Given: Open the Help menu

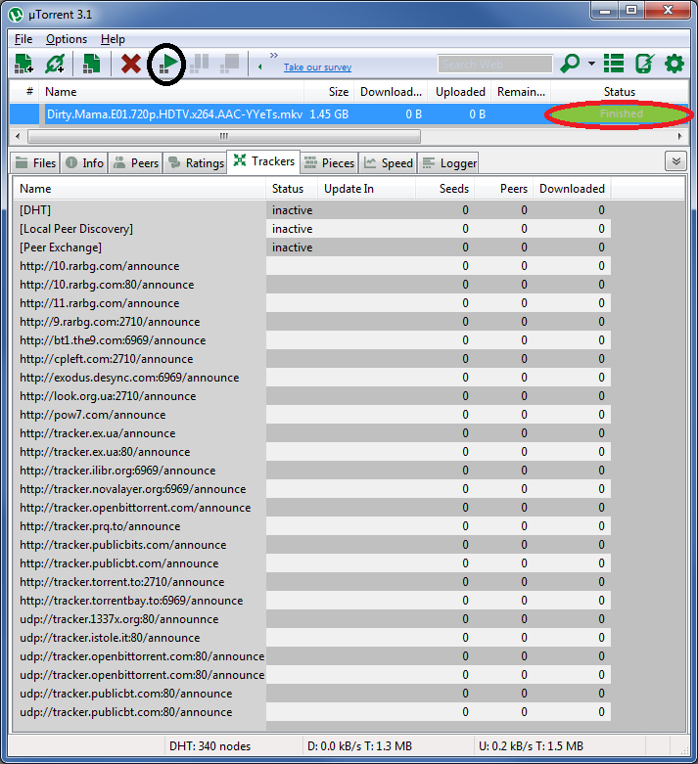Looking at the screenshot, I should (113, 39).
